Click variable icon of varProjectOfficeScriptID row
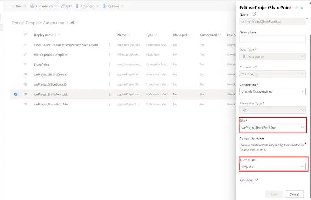This screenshot has height=200, width=311. pos(25,84)
